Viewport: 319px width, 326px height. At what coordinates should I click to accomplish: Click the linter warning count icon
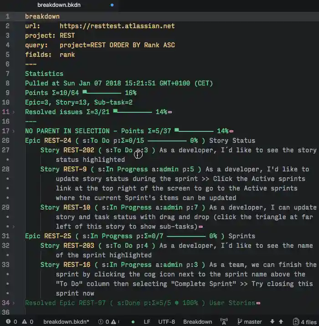25,321
